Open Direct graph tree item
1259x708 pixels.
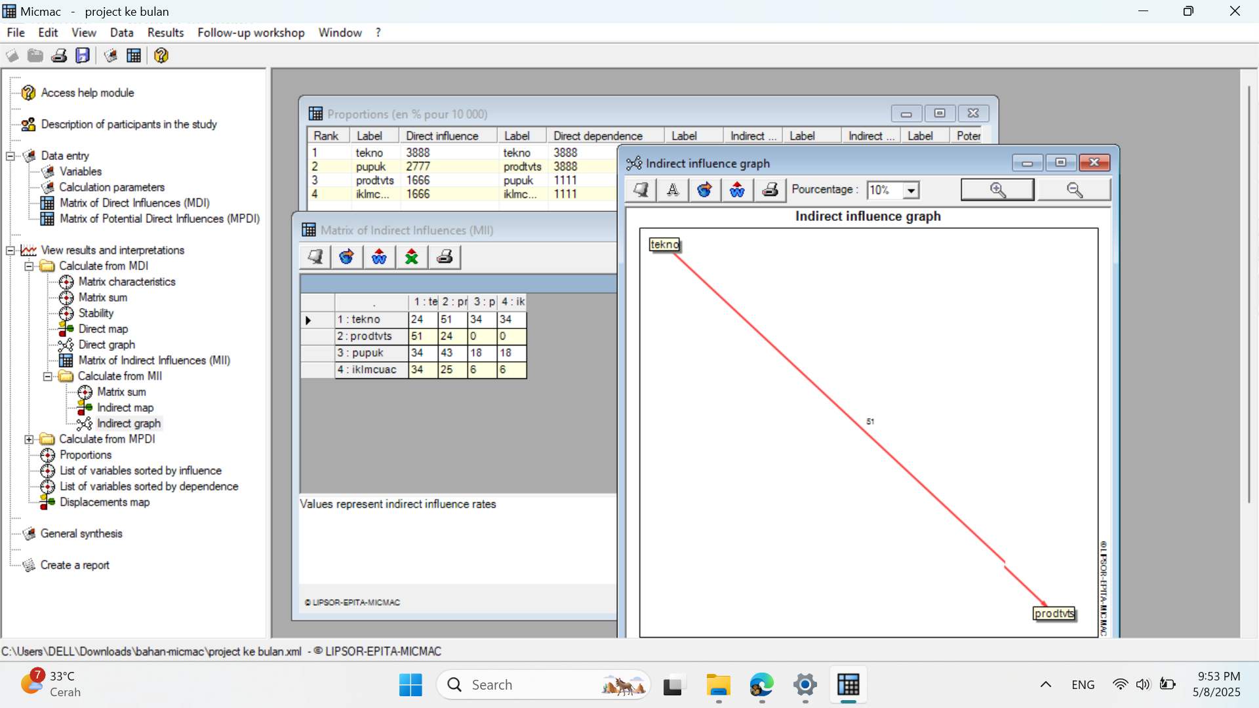[107, 345]
